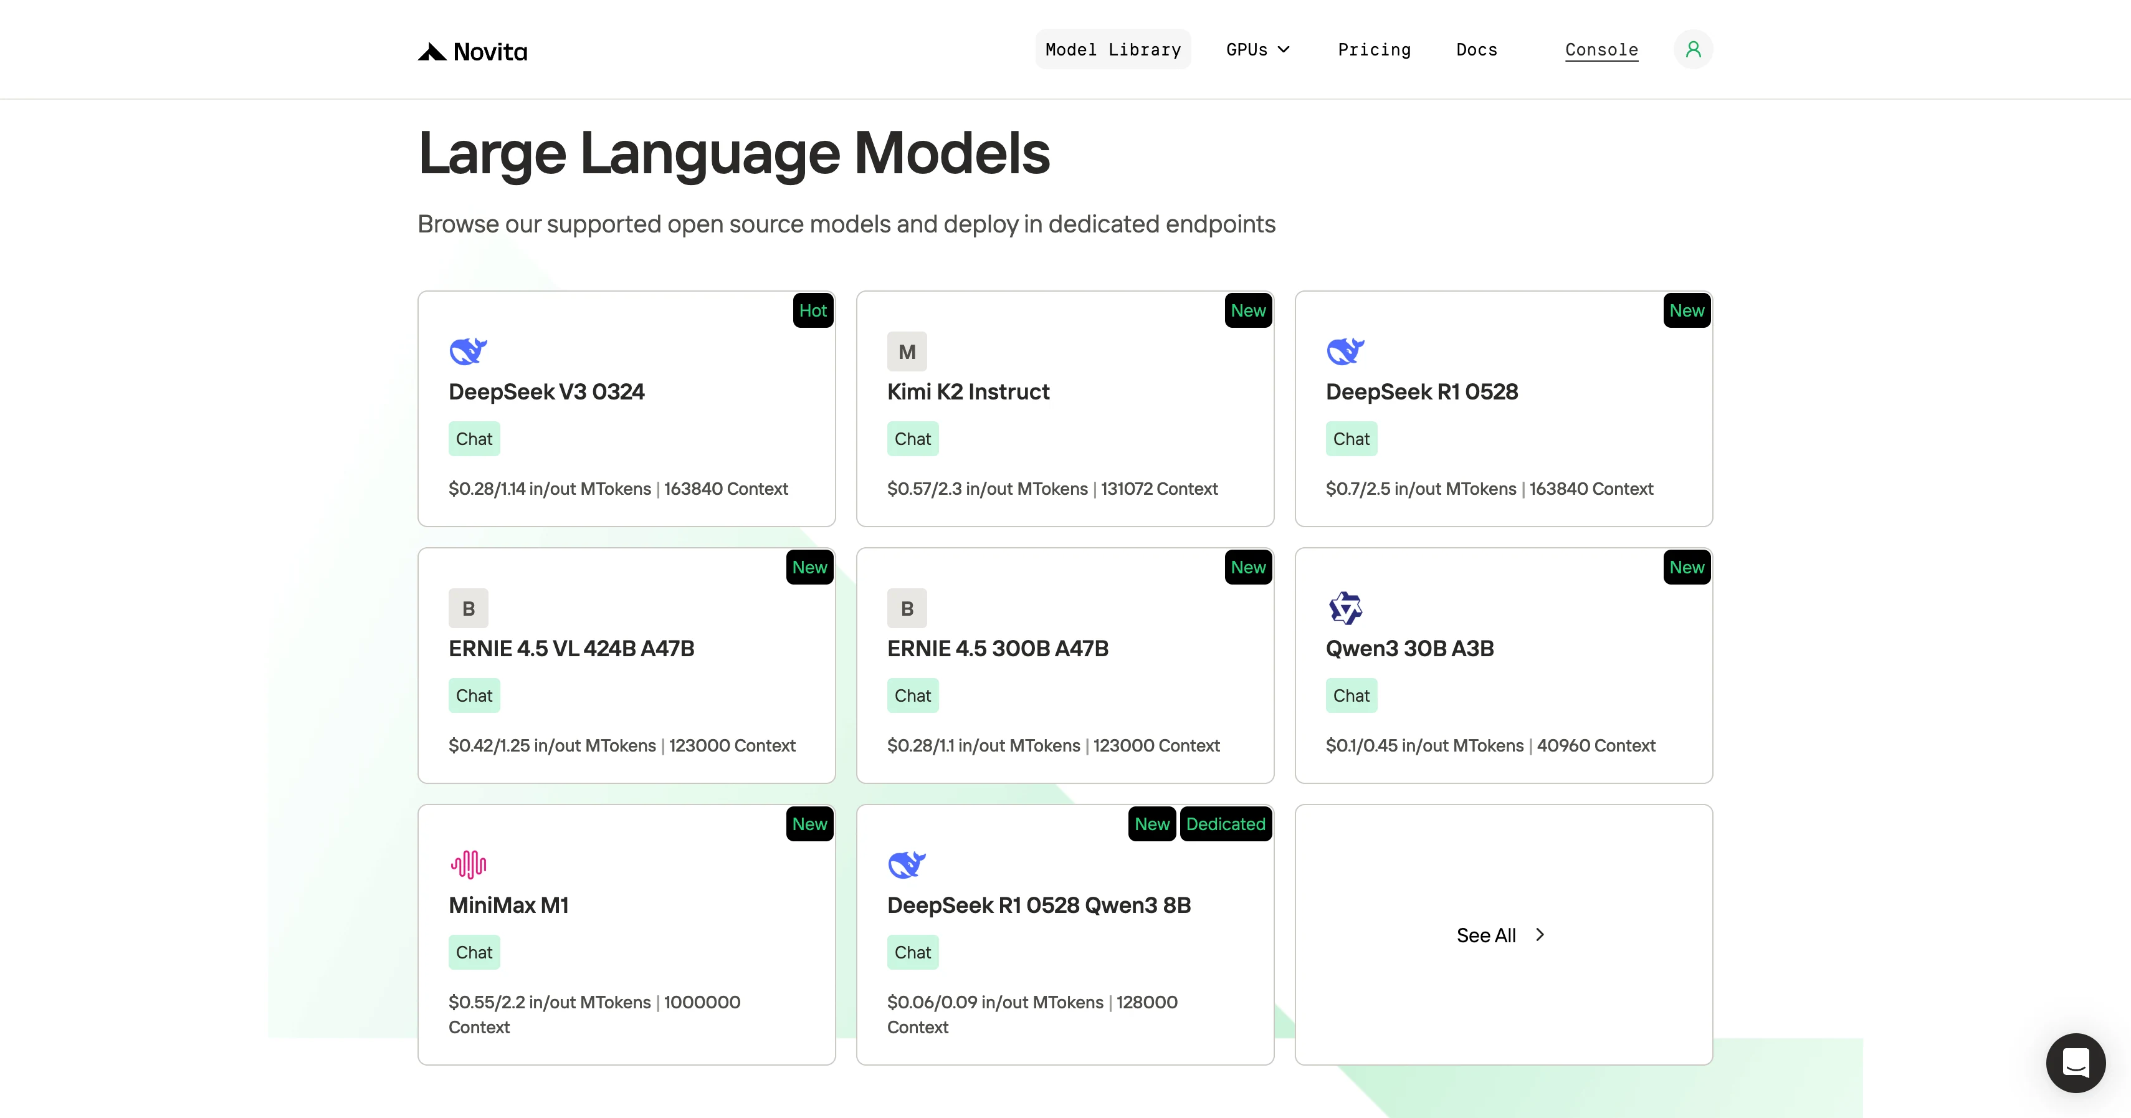Click the Dedicated badge on DeepSeek R1 0528 Qwen3 8B
The height and width of the screenshot is (1118, 2131).
point(1226,823)
